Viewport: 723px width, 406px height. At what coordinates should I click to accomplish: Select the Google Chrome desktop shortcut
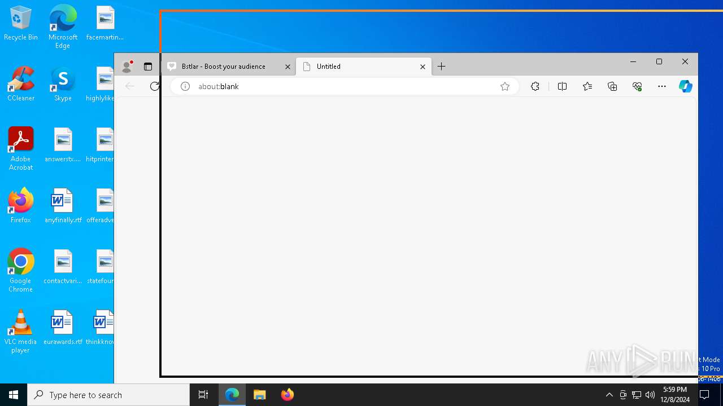click(21, 271)
